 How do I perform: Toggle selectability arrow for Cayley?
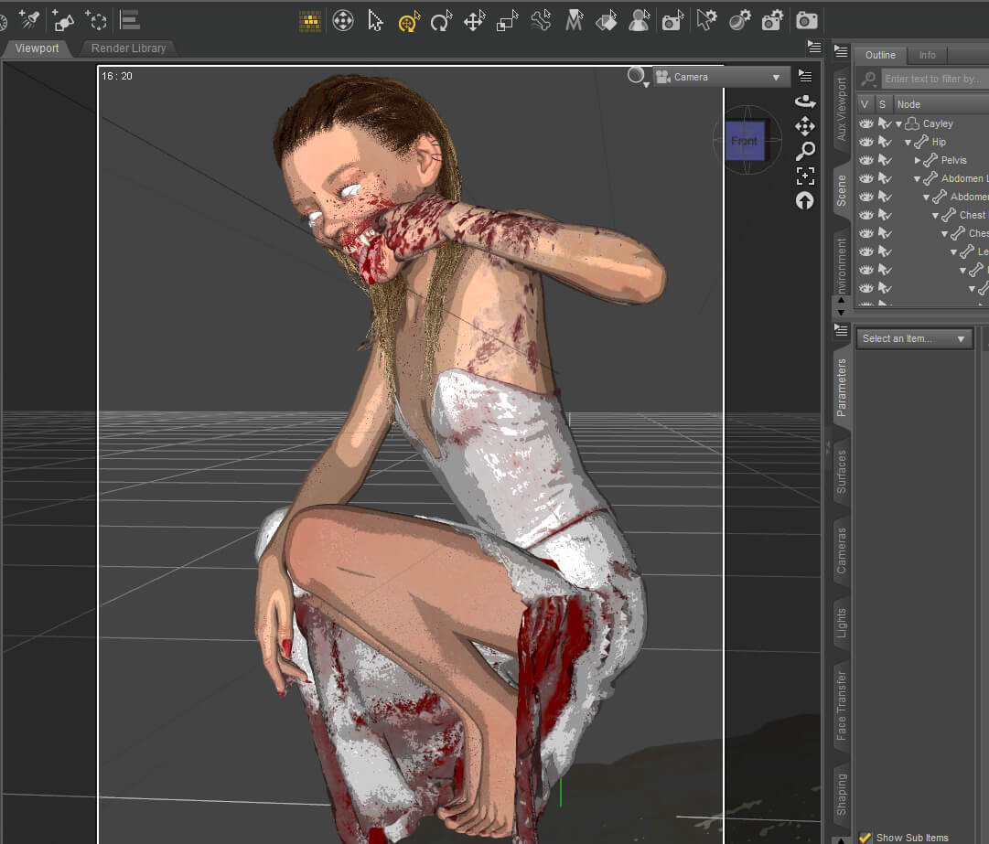click(x=885, y=123)
